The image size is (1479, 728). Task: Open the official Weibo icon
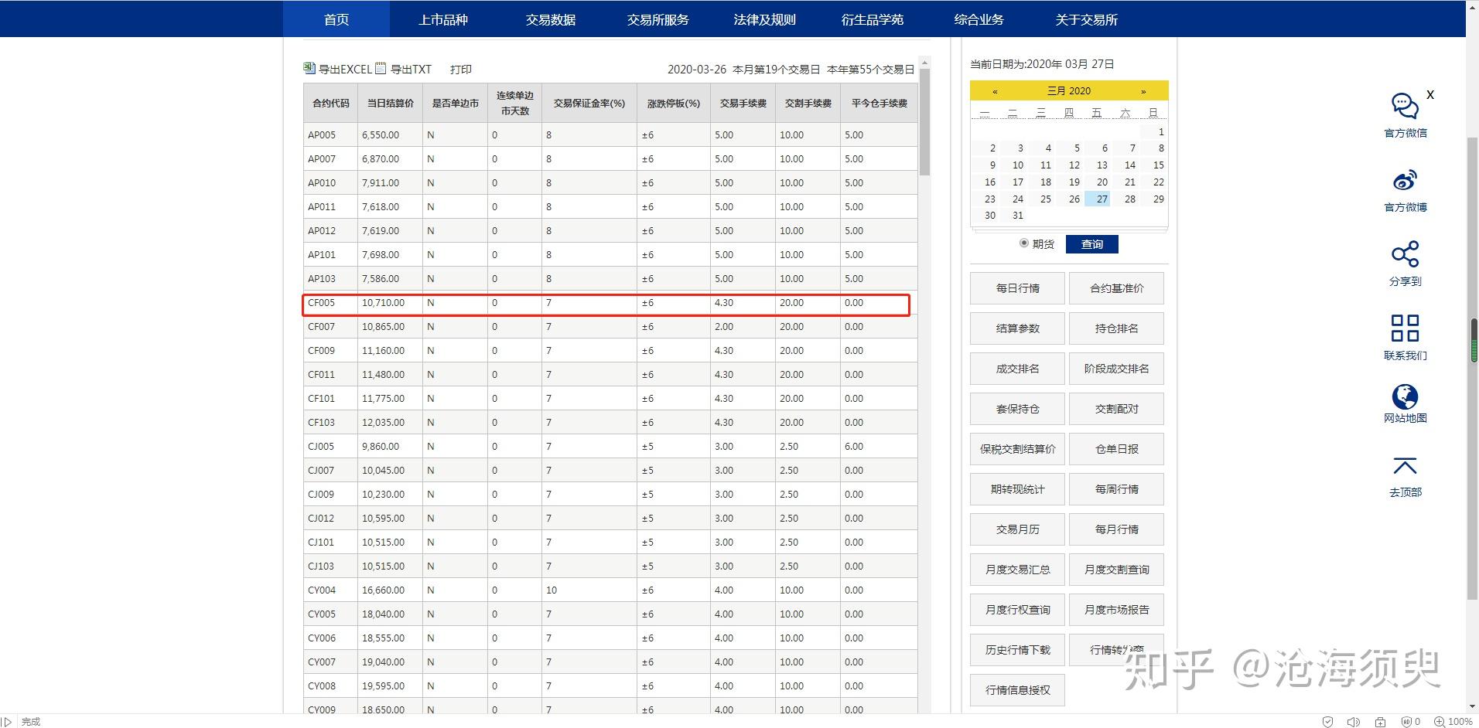click(x=1405, y=180)
